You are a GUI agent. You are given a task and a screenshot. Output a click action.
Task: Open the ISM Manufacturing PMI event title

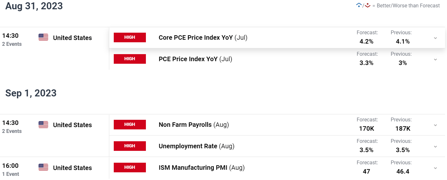201,168
